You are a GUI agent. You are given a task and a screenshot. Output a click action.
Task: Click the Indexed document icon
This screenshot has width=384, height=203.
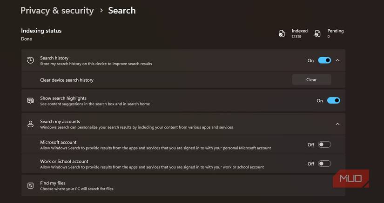[x=282, y=33]
